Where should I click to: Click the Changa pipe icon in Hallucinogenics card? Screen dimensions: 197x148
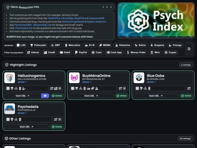pyautogui.click(x=24, y=88)
